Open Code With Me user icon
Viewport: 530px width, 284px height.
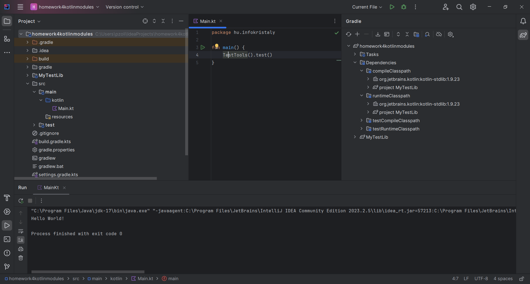point(446,7)
